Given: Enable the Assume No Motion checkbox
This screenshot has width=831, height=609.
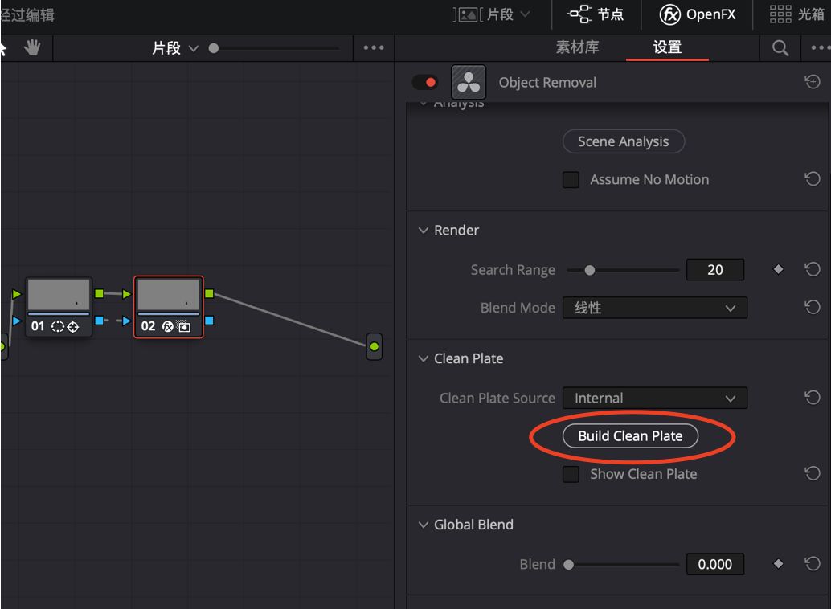Looking at the screenshot, I should coord(571,180).
